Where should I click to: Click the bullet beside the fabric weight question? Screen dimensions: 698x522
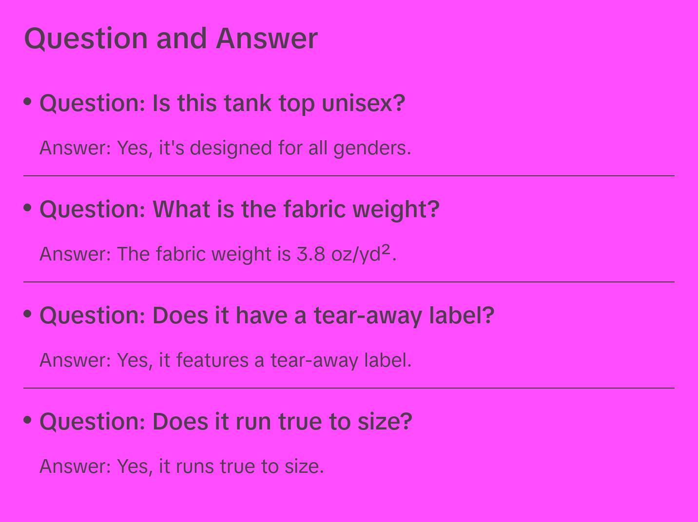pyautogui.click(x=28, y=207)
